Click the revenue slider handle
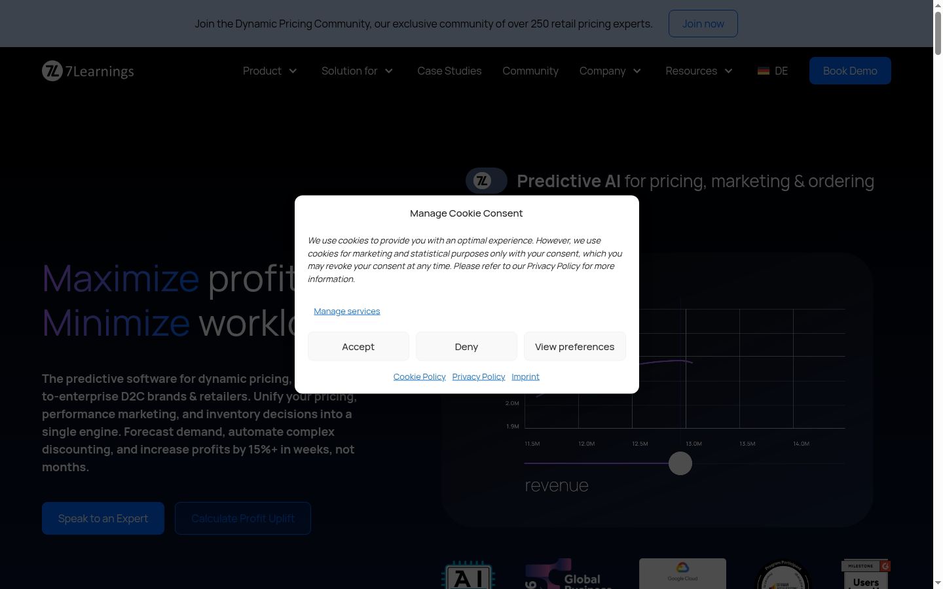 coord(680,463)
